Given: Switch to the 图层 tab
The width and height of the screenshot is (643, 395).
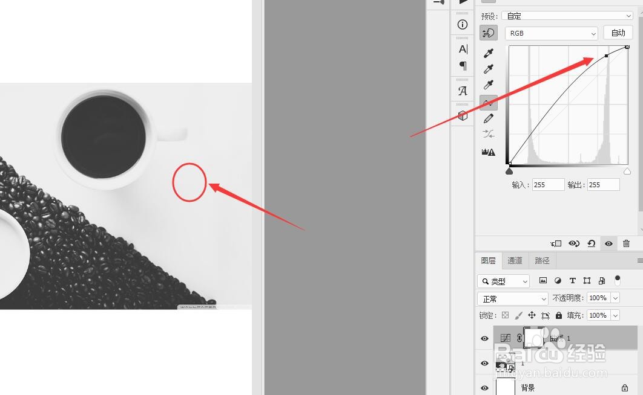Looking at the screenshot, I should pos(489,260).
